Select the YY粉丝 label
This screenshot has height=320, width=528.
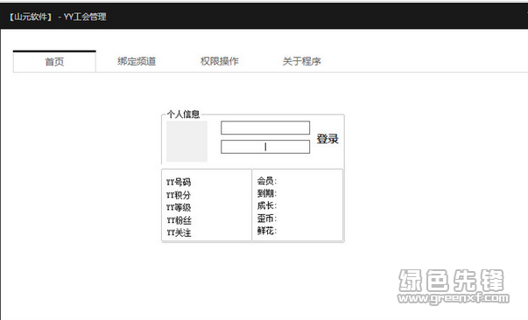pyautogui.click(x=179, y=220)
